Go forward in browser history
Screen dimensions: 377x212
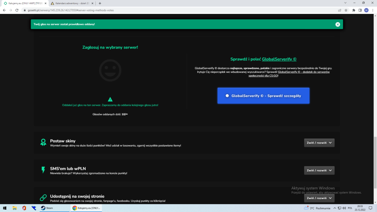[x=11, y=10]
